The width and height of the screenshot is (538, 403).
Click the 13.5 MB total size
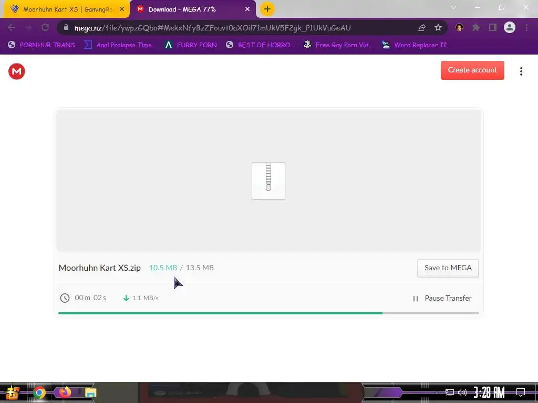tap(200, 268)
